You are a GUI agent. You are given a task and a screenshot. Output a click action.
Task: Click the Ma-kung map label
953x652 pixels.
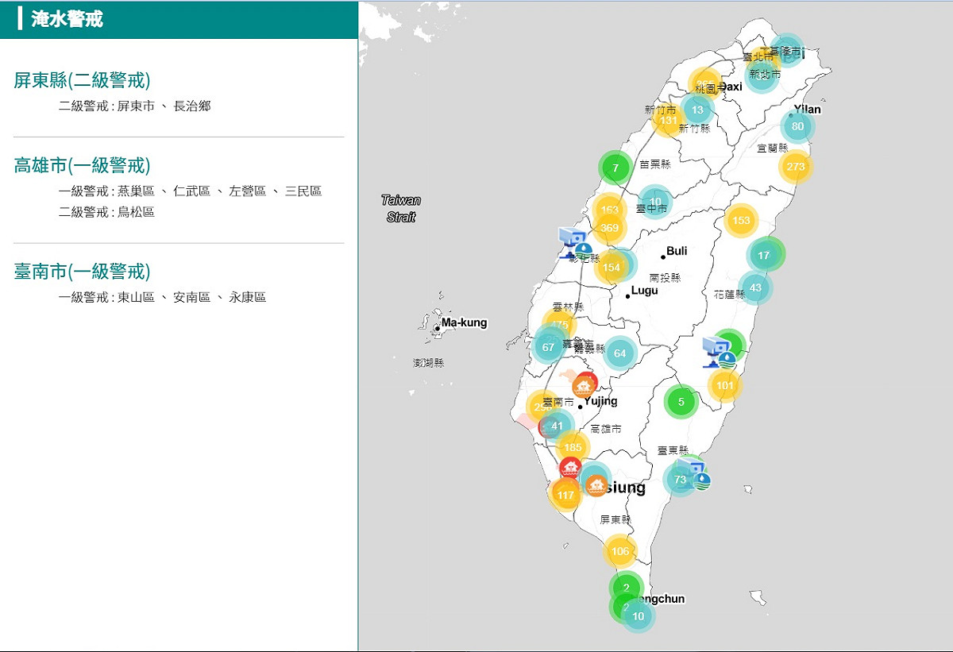coord(465,322)
